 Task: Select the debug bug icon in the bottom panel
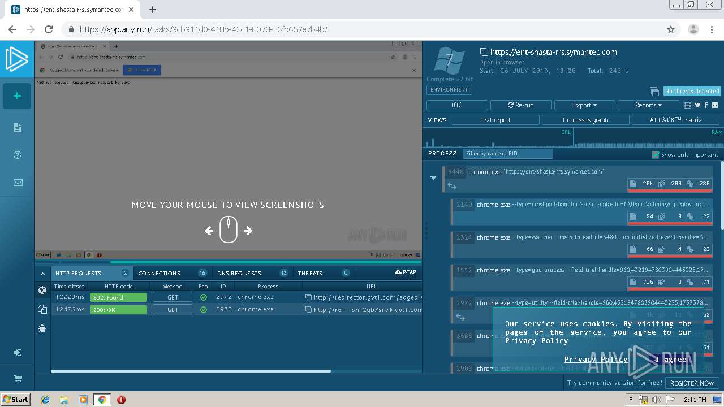point(42,328)
